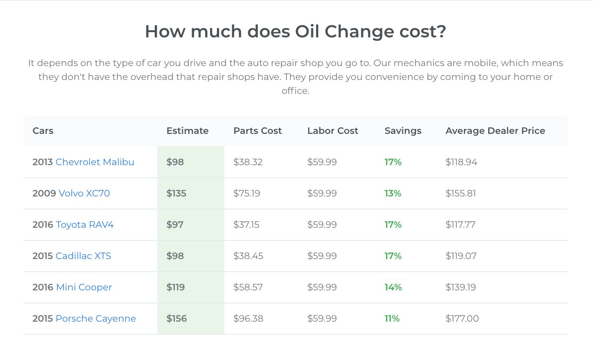Open the Chevrolet Malibu link
Screen dimensions: 593x346
click(95, 162)
